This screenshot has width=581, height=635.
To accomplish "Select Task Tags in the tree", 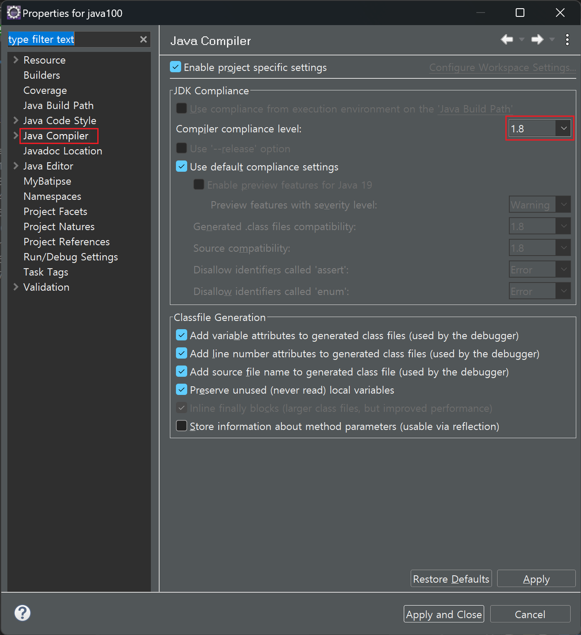I will tap(46, 272).
